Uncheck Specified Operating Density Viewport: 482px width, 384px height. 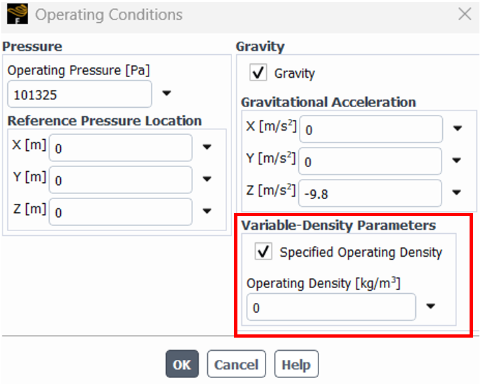click(x=263, y=251)
